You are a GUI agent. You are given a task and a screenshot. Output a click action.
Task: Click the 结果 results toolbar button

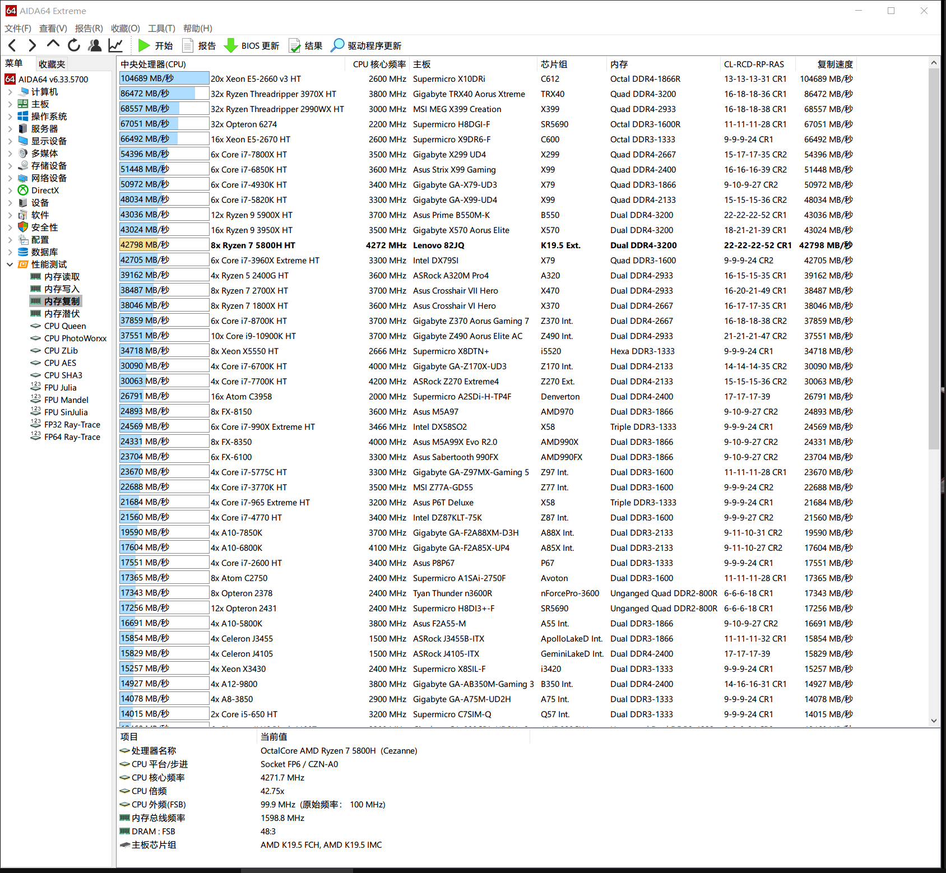point(305,45)
